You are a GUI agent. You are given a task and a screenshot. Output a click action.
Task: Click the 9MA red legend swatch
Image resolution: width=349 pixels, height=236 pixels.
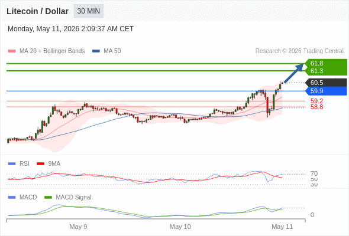(40, 164)
